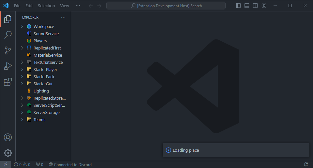Screen dimensions: 313x168
Task: Click the Teams folder icon
Action: 29,119
